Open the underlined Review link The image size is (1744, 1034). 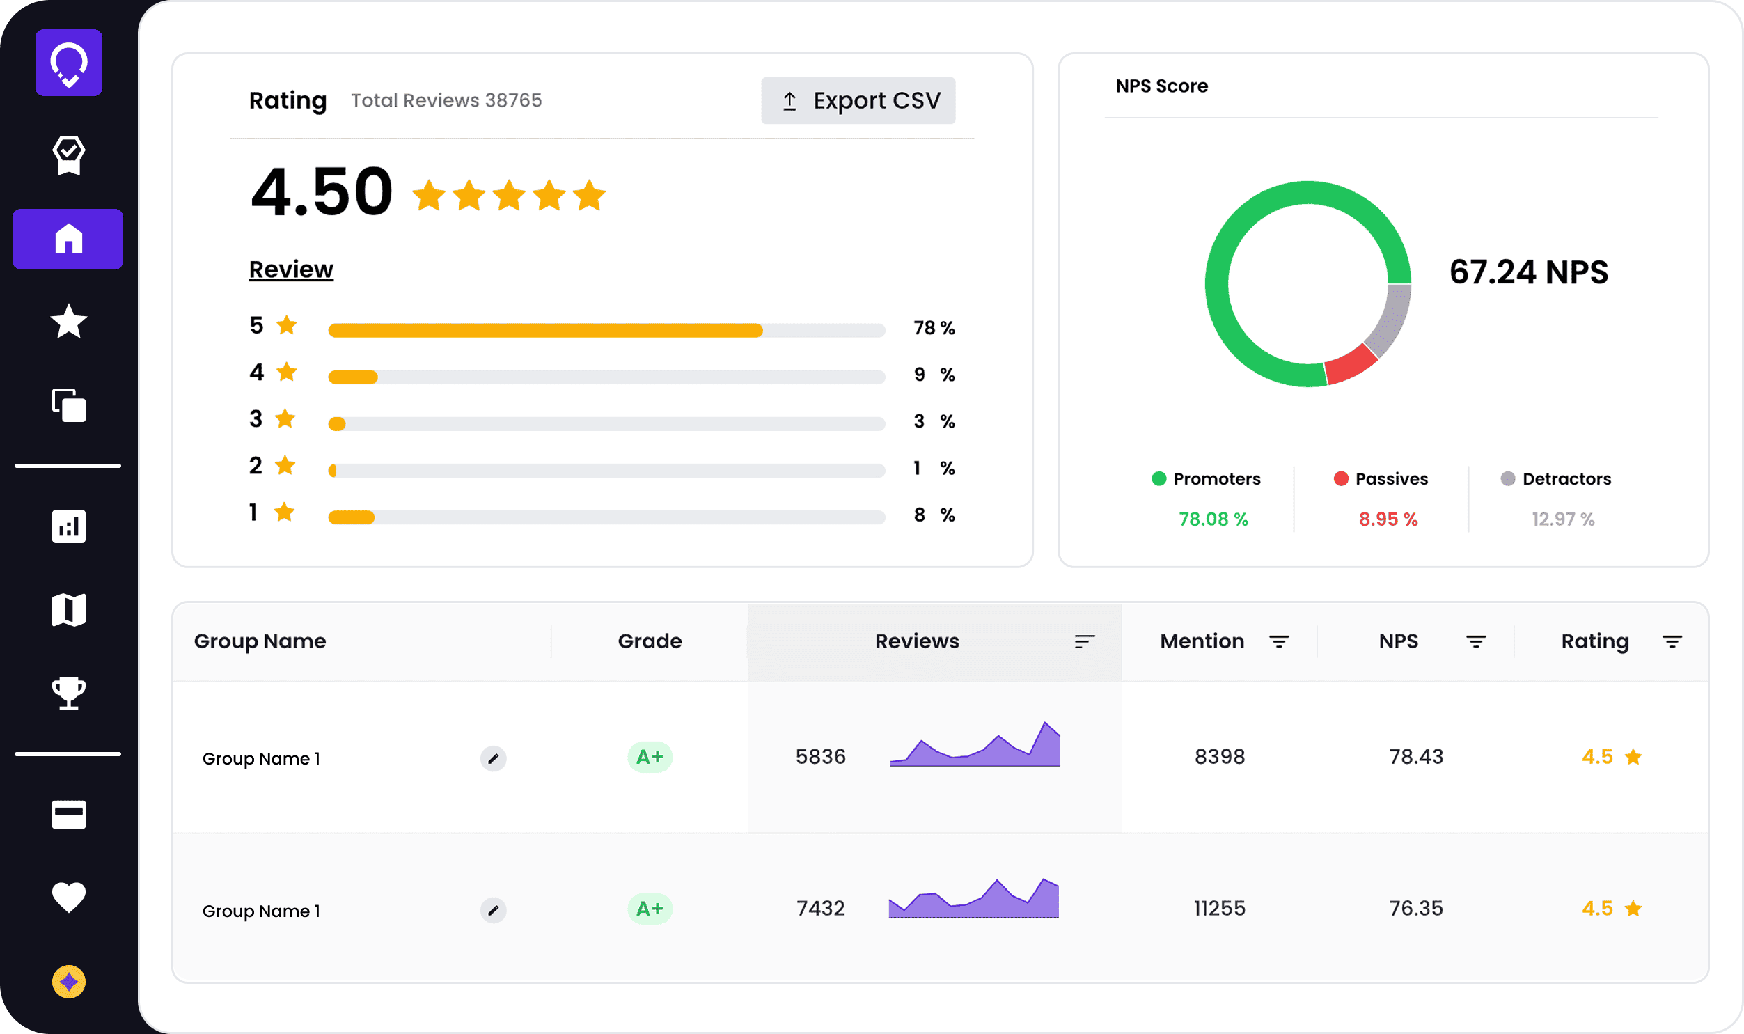[291, 269]
